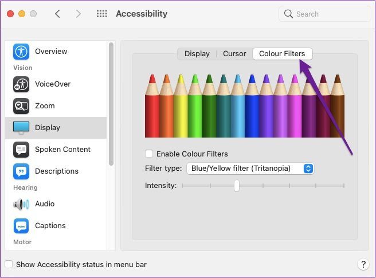Open the Audio speaker icon

tap(21, 204)
